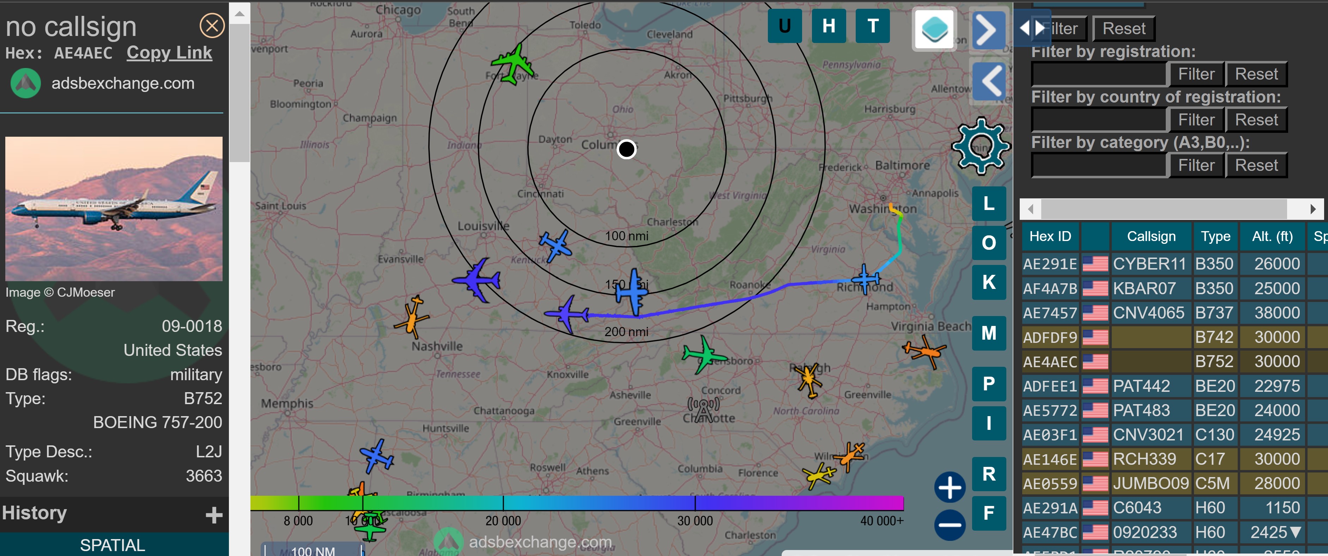Open settings with the gear icon
Screen dimensions: 1328x556
point(981,146)
